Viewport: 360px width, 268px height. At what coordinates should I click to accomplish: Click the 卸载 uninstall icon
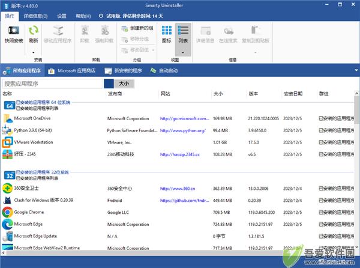click(85, 30)
